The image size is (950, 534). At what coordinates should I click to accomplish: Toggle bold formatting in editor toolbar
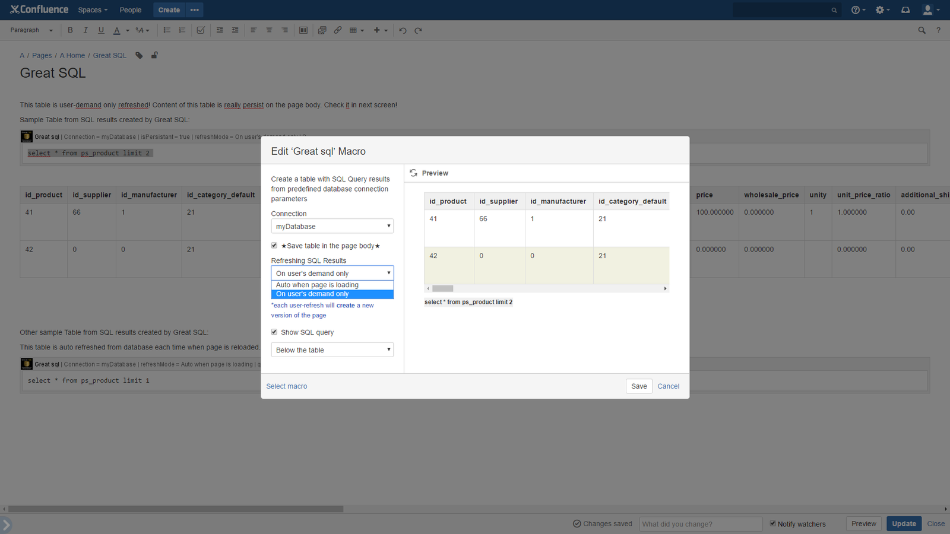(x=70, y=30)
